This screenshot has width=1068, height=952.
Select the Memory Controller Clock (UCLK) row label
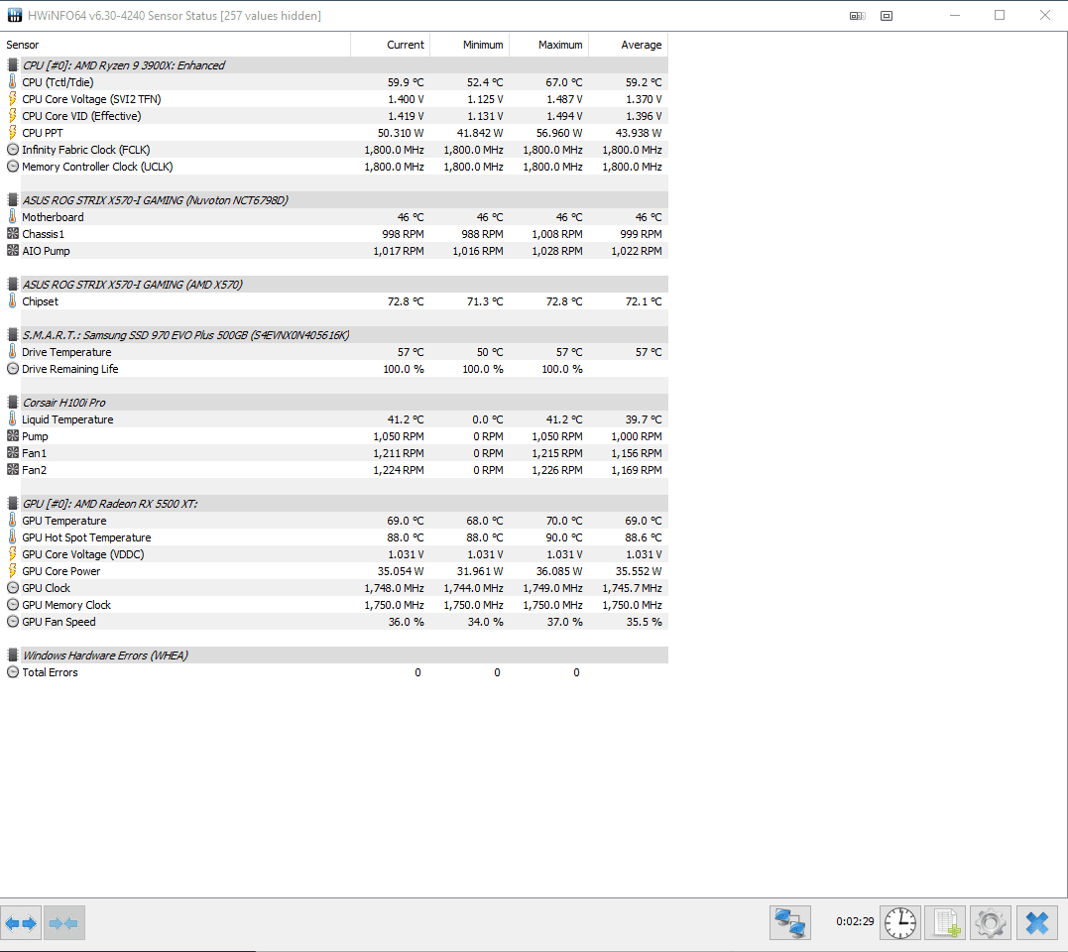[x=97, y=167]
